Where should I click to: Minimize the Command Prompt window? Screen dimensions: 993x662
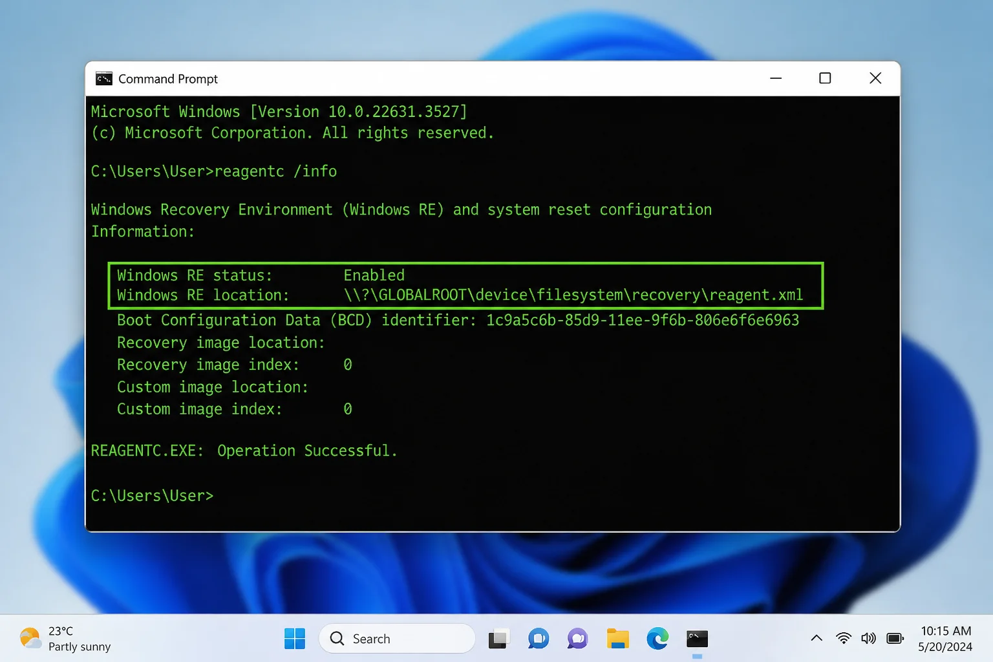tap(776, 78)
